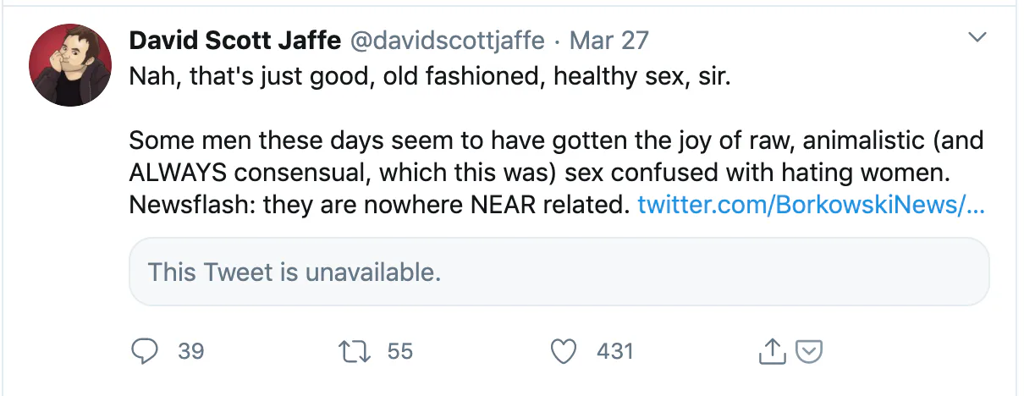Like the tweet with the heart icon
The width and height of the screenshot is (1024, 396).
pos(564,351)
